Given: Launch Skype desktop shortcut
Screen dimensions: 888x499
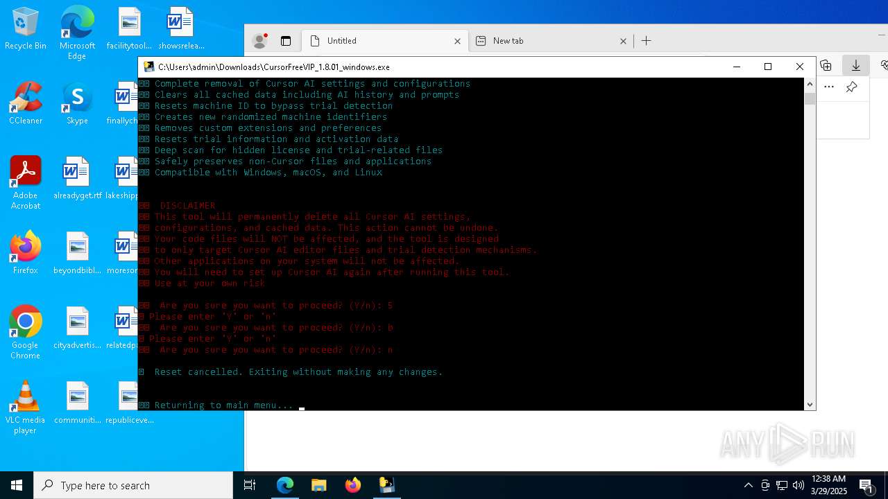Looking at the screenshot, I should tap(77, 104).
